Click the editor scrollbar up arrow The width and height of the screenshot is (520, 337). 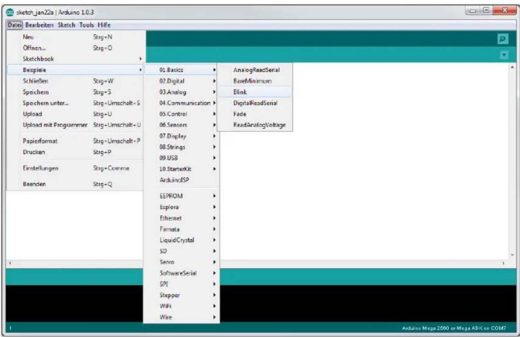pyautogui.click(x=512, y=67)
